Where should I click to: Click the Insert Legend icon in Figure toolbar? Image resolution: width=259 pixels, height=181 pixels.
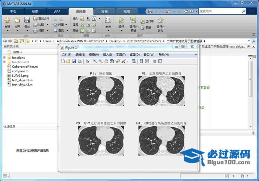tap(147, 61)
